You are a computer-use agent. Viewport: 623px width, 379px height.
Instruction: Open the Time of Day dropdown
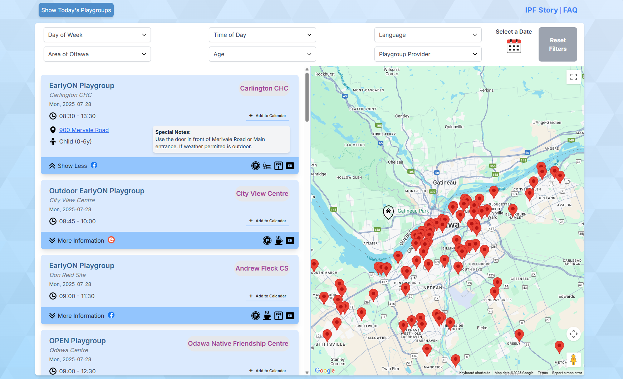[263, 35]
